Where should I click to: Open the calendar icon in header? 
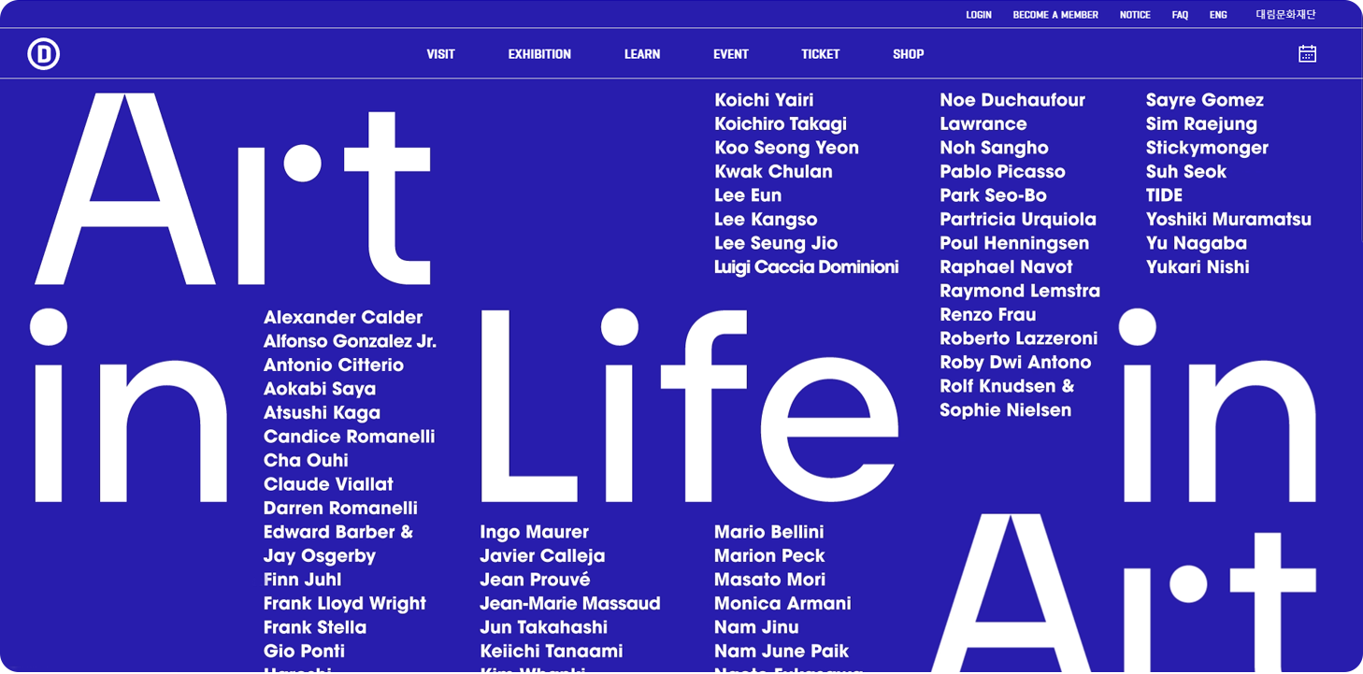coord(1307,54)
